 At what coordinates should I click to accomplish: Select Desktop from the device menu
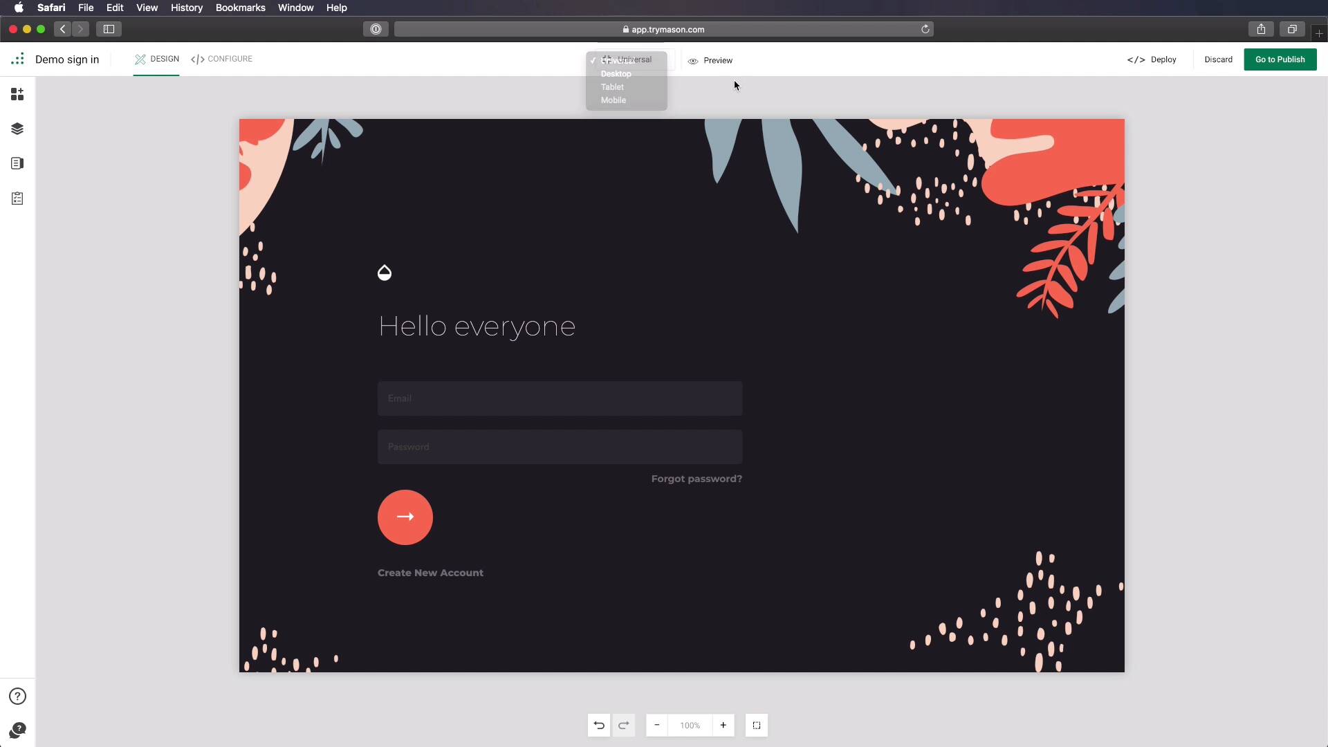[x=616, y=74]
